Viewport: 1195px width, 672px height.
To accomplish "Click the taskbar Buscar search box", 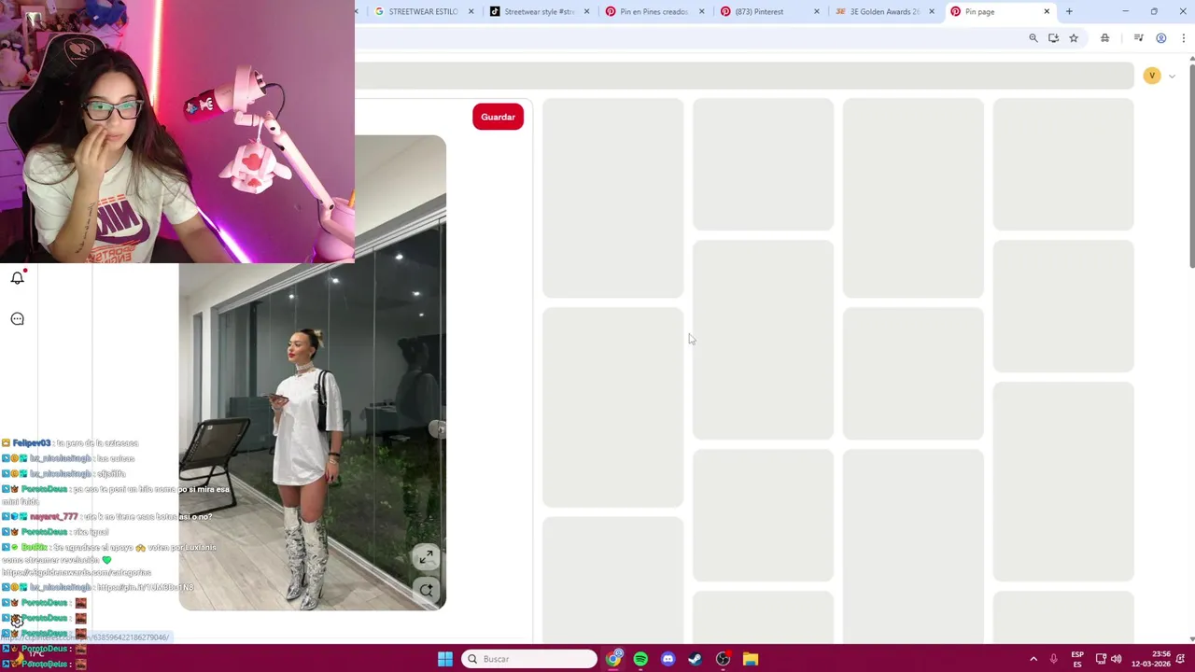I will click(x=530, y=659).
